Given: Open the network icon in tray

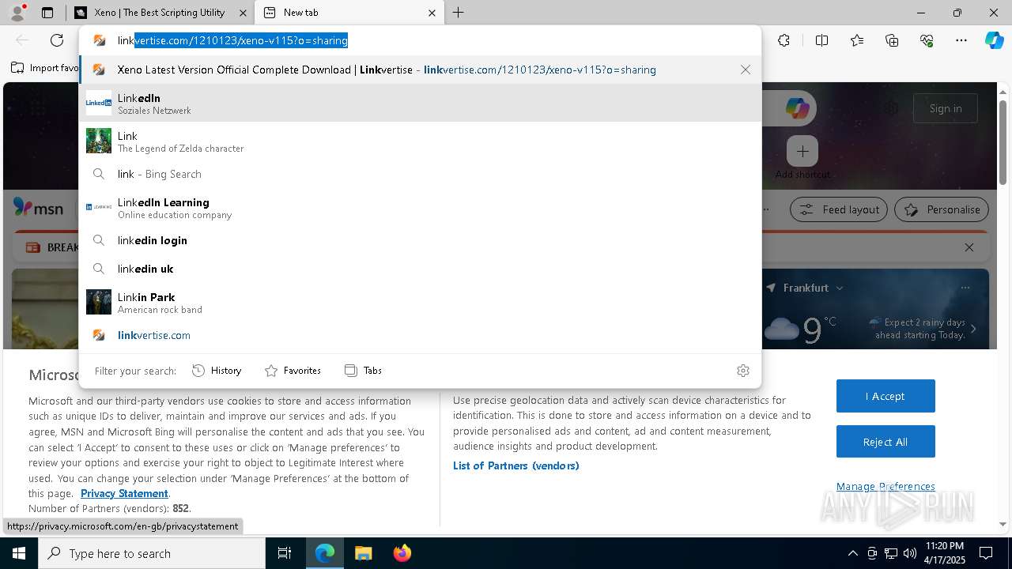Looking at the screenshot, I should tap(890, 553).
